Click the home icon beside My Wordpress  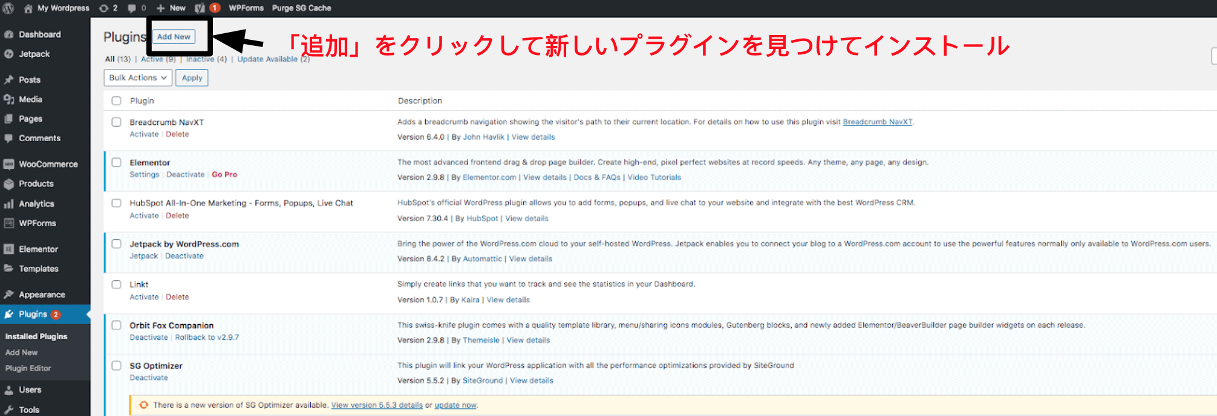tap(28, 8)
